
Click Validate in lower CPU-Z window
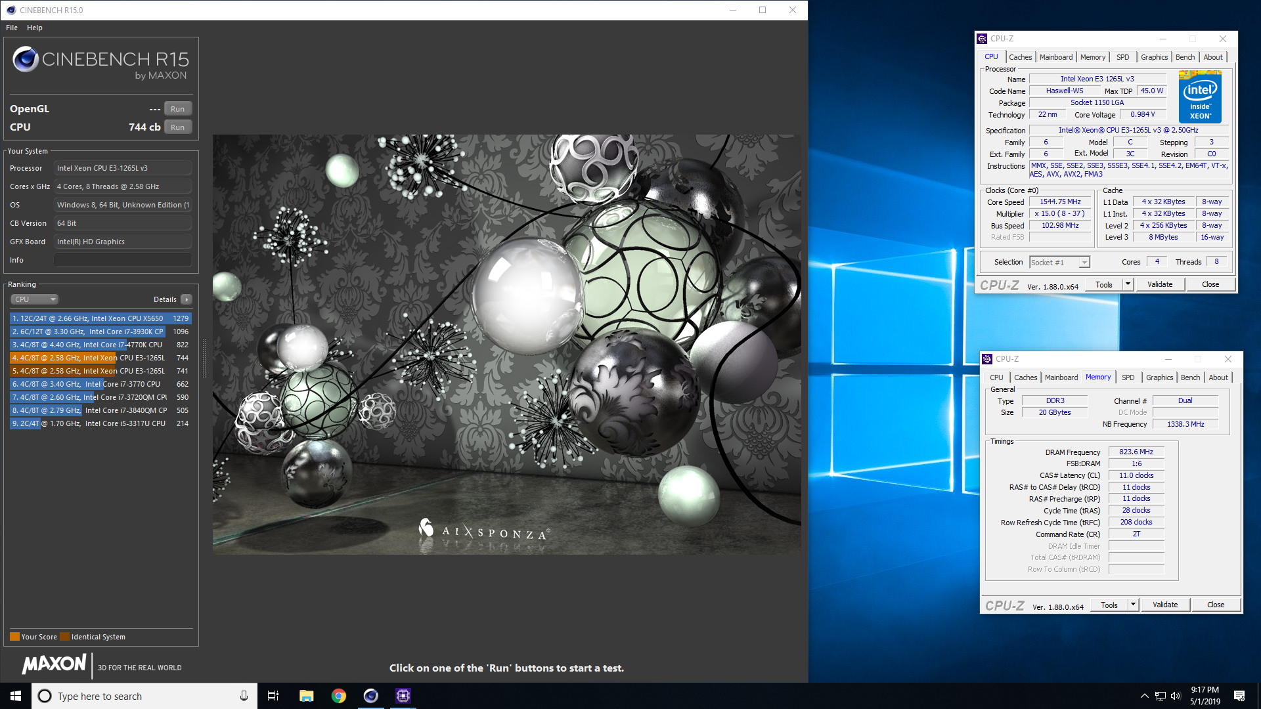(1165, 605)
